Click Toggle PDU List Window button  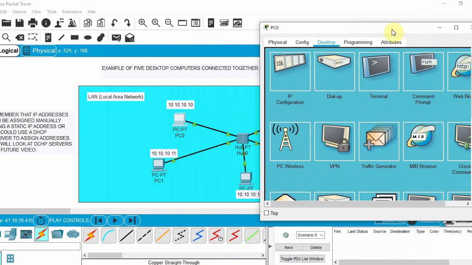[302, 259]
